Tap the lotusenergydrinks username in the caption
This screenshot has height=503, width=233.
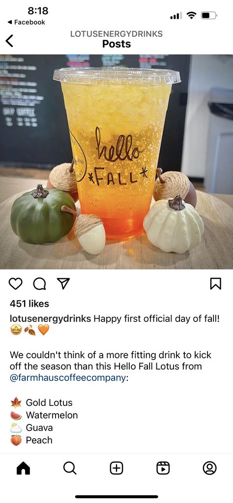point(51,319)
